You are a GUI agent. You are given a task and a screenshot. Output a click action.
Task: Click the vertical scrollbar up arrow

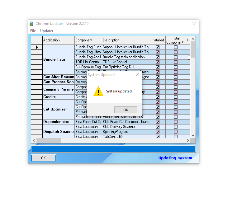(x=193, y=39)
